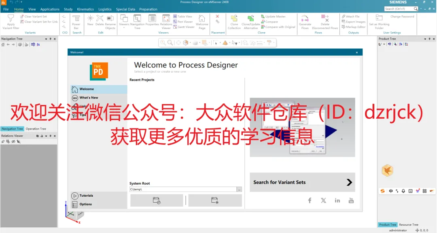The image size is (437, 233).
Task: Open view cube dropdown in graphics toolbar
Action: (x=190, y=43)
